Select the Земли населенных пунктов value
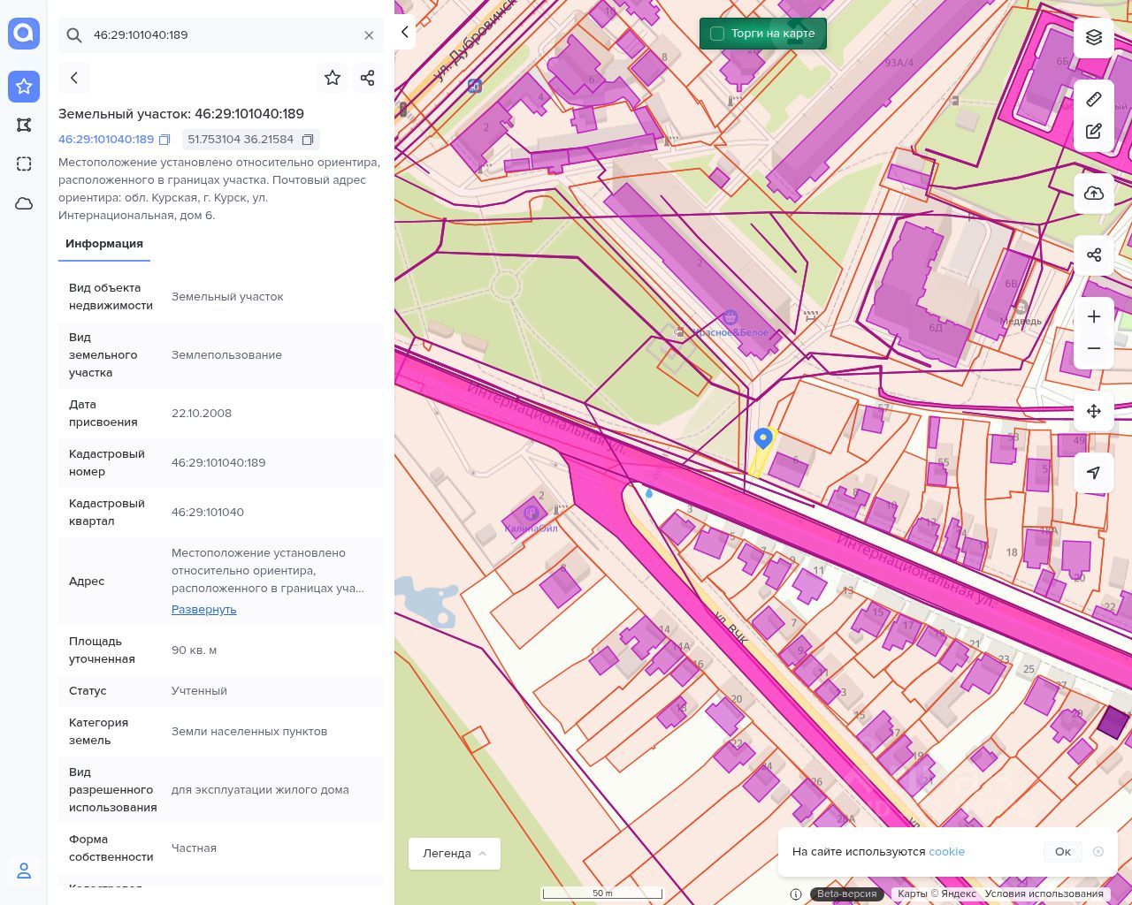1132x905 pixels. pyautogui.click(x=249, y=732)
